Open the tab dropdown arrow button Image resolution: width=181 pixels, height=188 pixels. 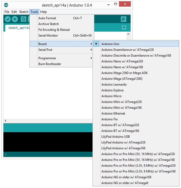(x=124, y=27)
